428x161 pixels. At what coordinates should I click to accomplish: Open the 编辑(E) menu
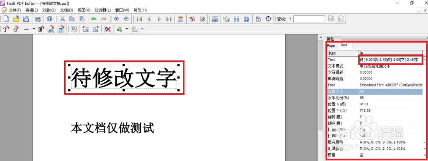[31, 10]
